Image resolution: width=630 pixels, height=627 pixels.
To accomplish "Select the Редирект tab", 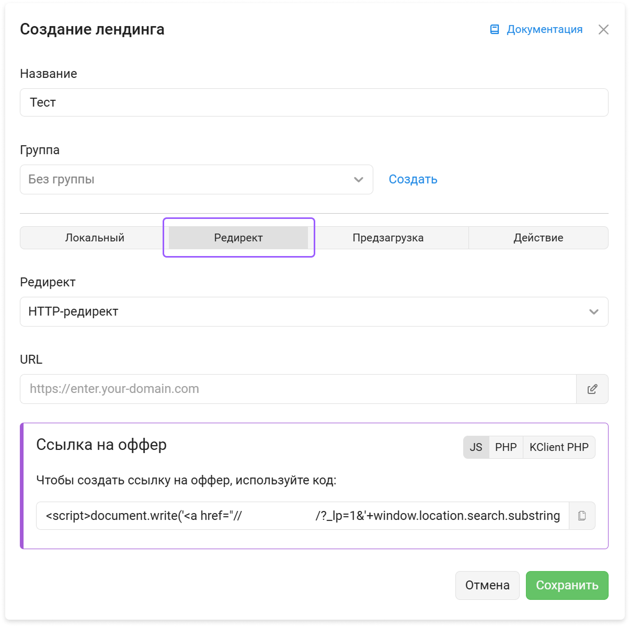I will (238, 238).
